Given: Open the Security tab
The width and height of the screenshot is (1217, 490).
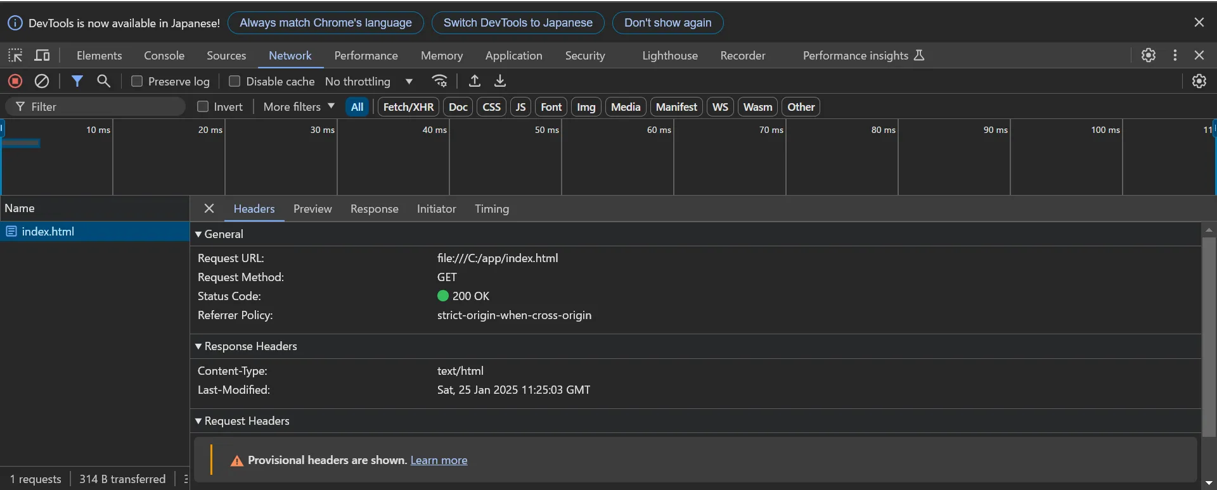Looking at the screenshot, I should point(585,55).
